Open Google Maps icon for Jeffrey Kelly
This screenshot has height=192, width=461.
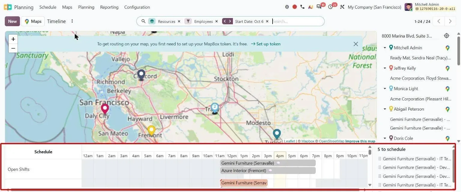tap(447, 69)
